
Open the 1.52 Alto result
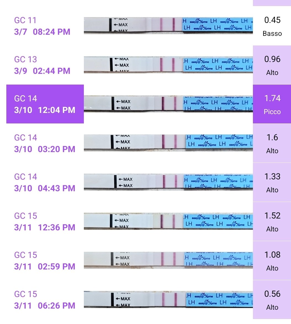coord(272,221)
